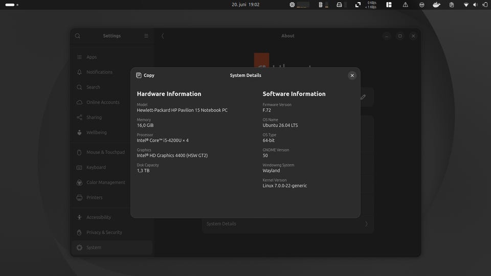
Task: Open the Settings hamburger menu
Action: click(x=146, y=36)
